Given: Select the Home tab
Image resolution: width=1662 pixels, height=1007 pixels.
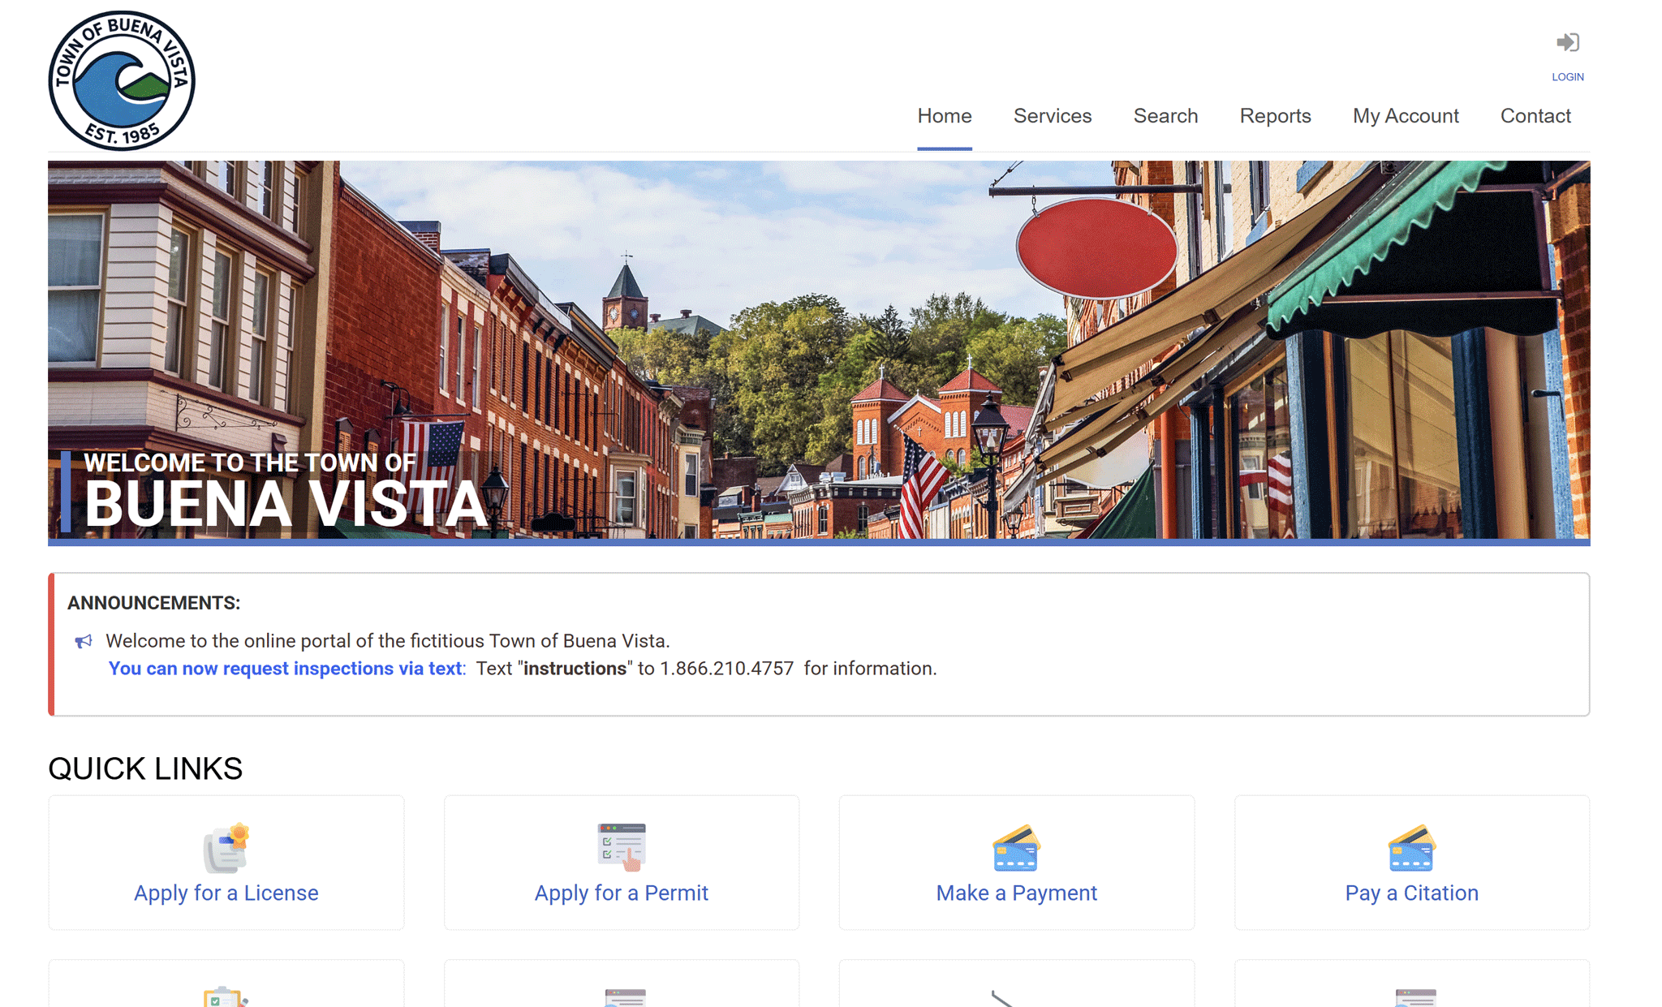Looking at the screenshot, I should (x=945, y=116).
